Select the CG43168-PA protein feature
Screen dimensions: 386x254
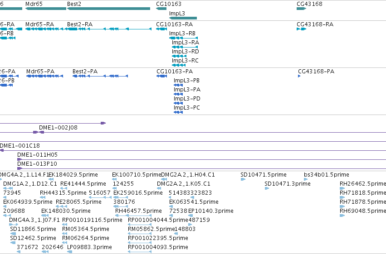click(x=299, y=76)
